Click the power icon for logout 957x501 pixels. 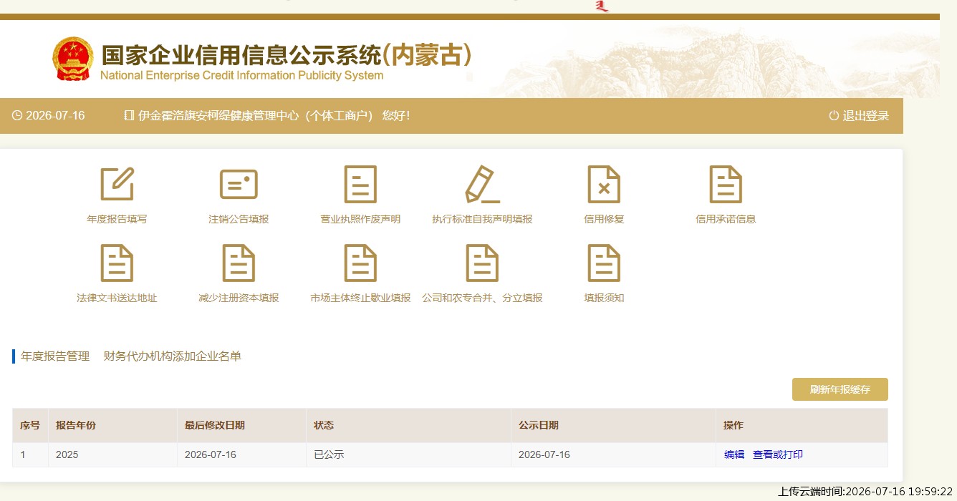coord(834,116)
